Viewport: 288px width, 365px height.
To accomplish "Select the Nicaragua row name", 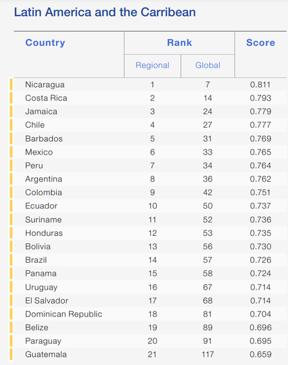I will coord(45,84).
